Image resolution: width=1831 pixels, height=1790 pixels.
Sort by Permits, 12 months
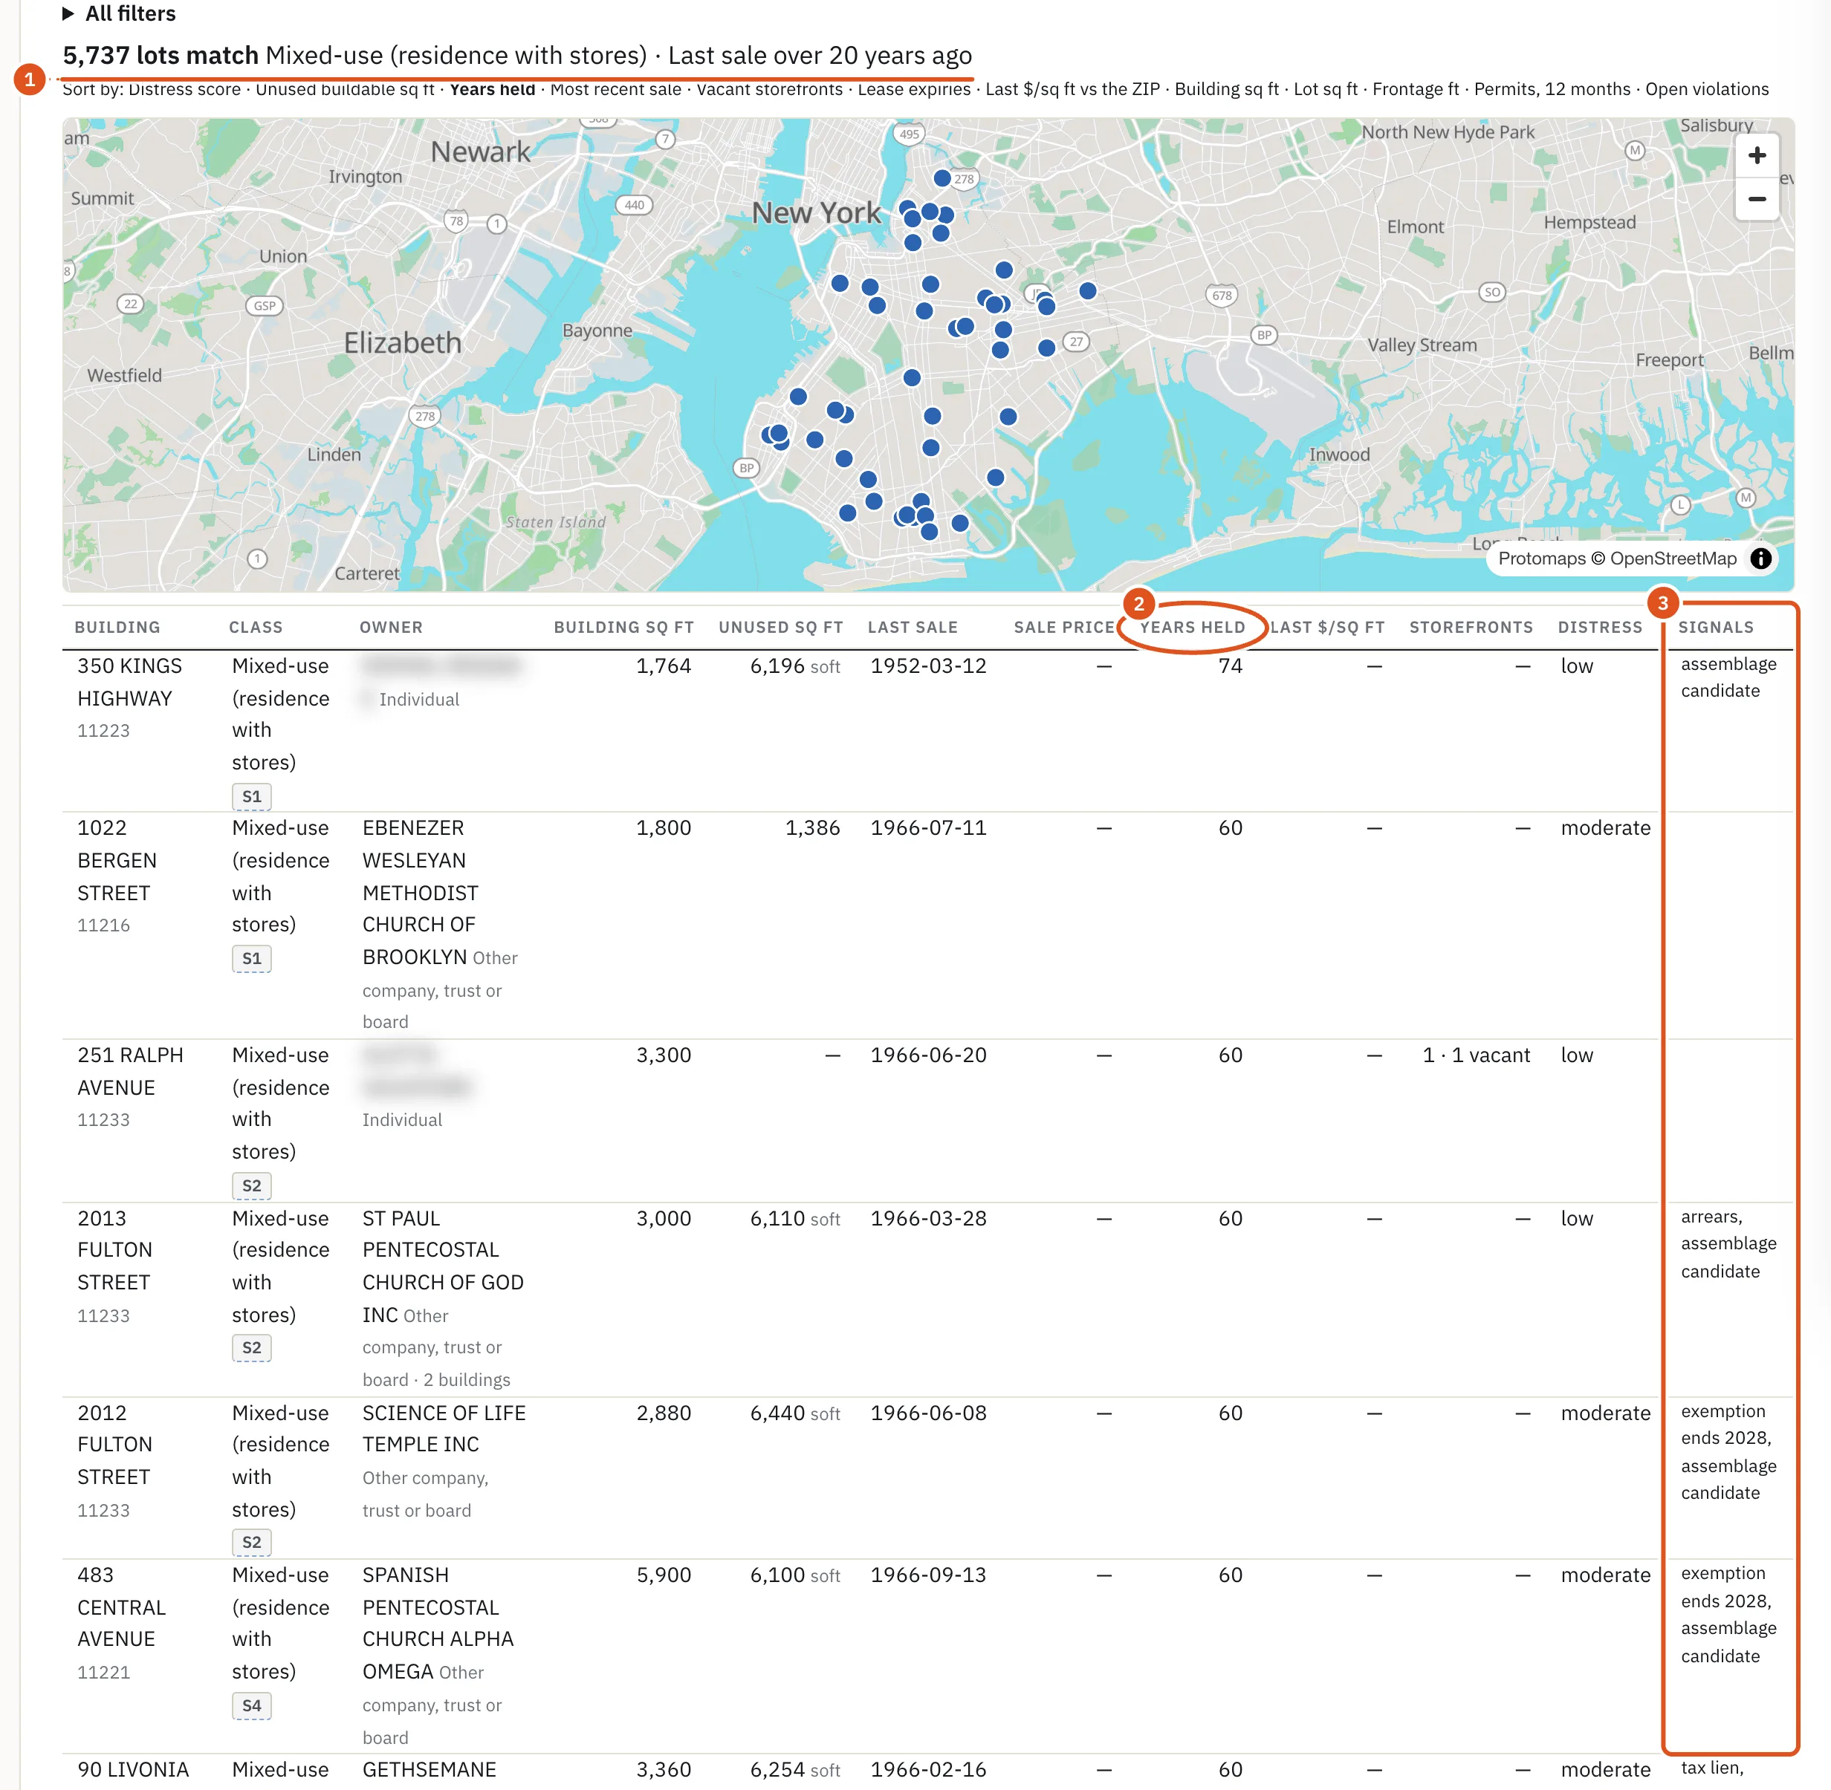point(1552,91)
